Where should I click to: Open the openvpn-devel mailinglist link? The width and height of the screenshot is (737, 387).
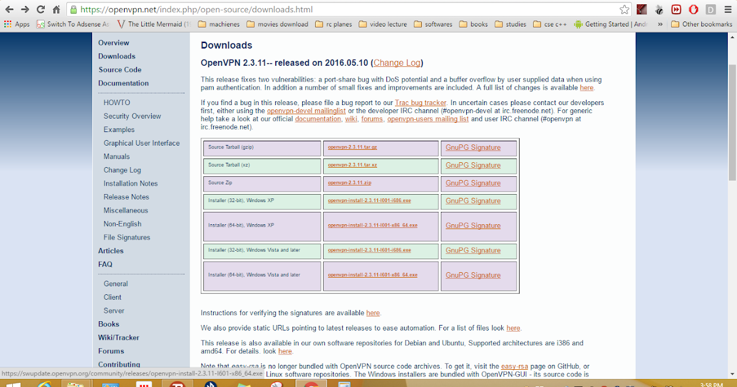click(x=306, y=111)
